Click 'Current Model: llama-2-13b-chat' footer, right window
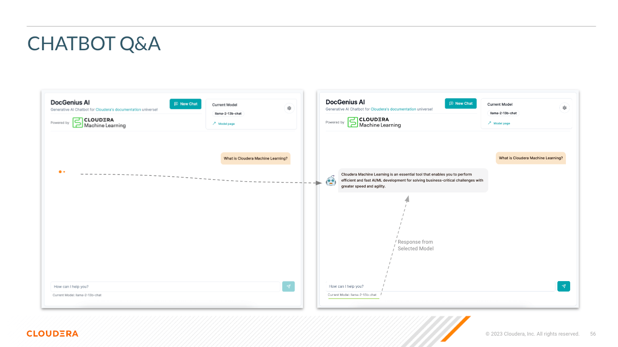 click(x=352, y=294)
